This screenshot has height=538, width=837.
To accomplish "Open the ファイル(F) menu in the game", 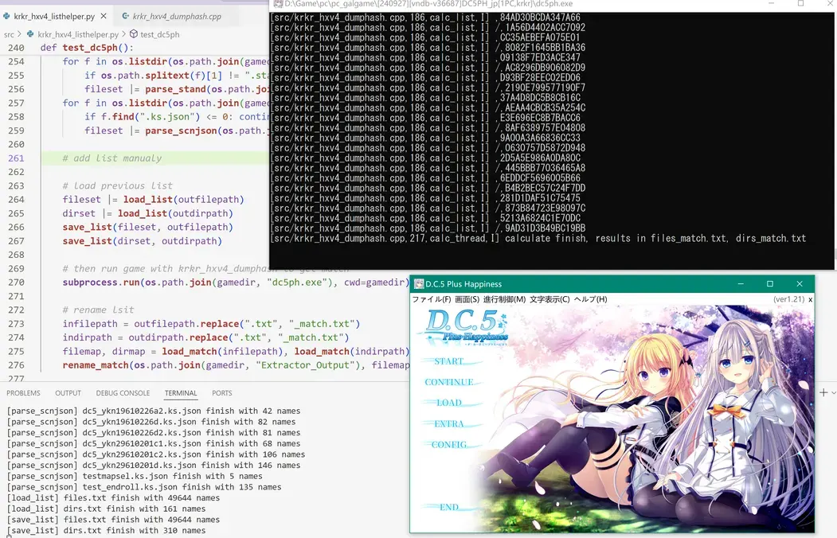I will (x=432, y=299).
